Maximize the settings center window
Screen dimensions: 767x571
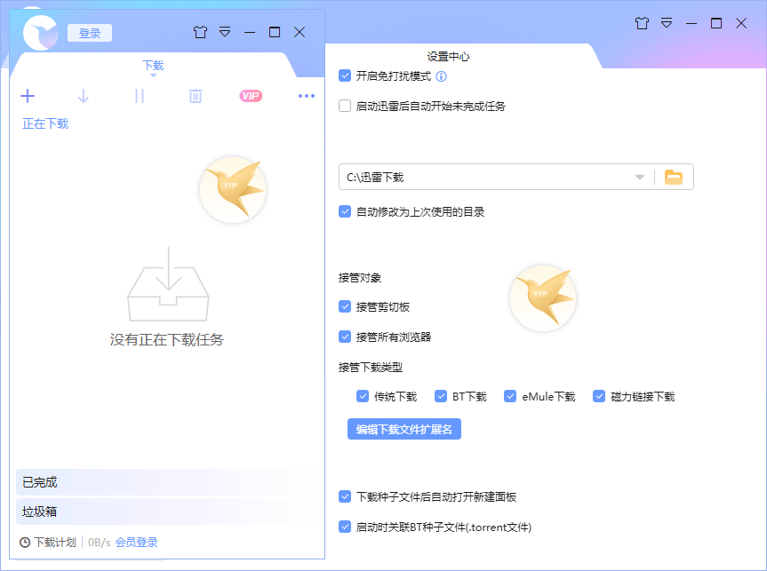click(x=716, y=23)
